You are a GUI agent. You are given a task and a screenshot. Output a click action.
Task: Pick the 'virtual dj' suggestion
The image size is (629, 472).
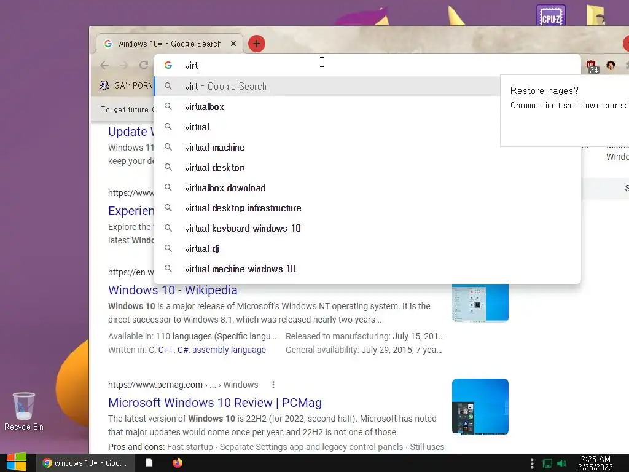click(367, 248)
